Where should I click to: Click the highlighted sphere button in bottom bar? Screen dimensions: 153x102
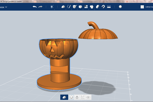coord(72,97)
